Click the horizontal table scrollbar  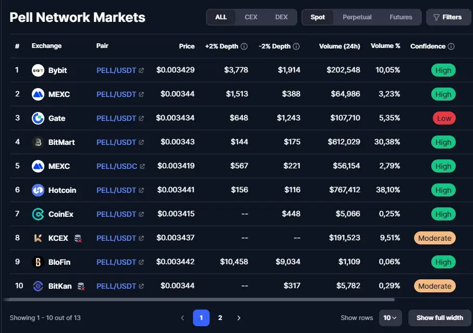coord(199,300)
